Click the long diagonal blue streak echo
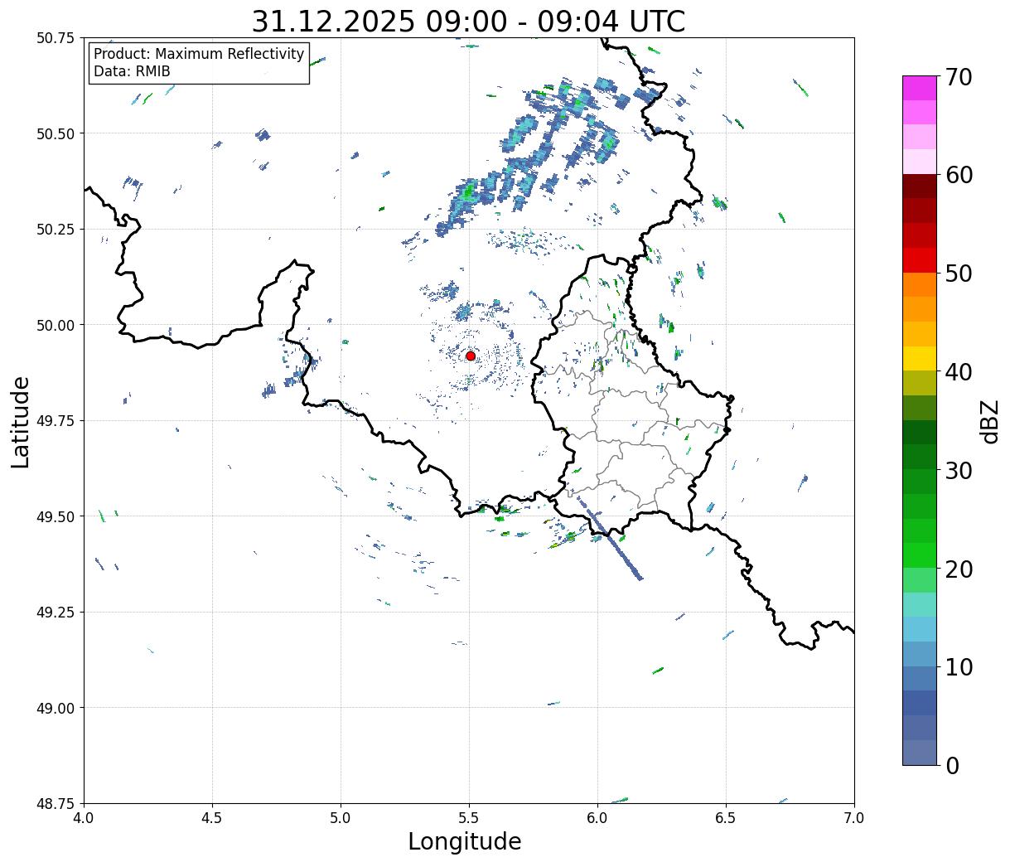The image size is (1010, 862). tap(611, 537)
